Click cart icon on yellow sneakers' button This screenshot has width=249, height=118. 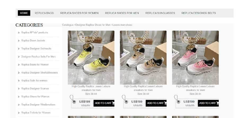point(113,103)
